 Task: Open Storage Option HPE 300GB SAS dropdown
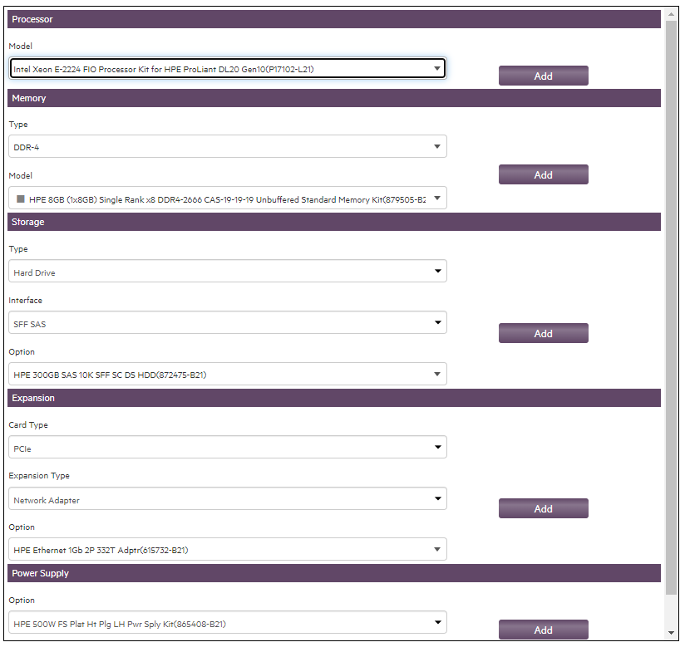click(x=228, y=375)
